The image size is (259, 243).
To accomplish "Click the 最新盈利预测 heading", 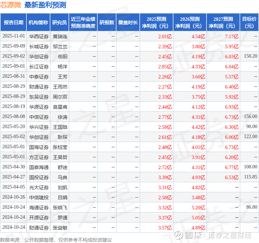I will (45, 5).
